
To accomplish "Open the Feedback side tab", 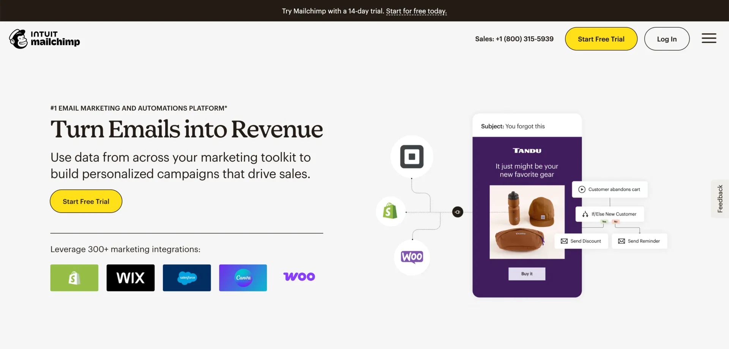I will [x=720, y=199].
